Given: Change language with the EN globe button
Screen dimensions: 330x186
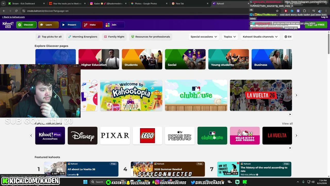Looking at the screenshot, I should [x=288, y=37].
